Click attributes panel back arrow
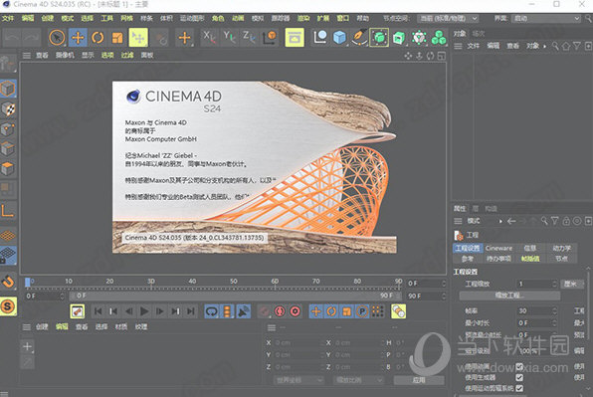The image size is (593, 397). pyautogui.click(x=511, y=221)
